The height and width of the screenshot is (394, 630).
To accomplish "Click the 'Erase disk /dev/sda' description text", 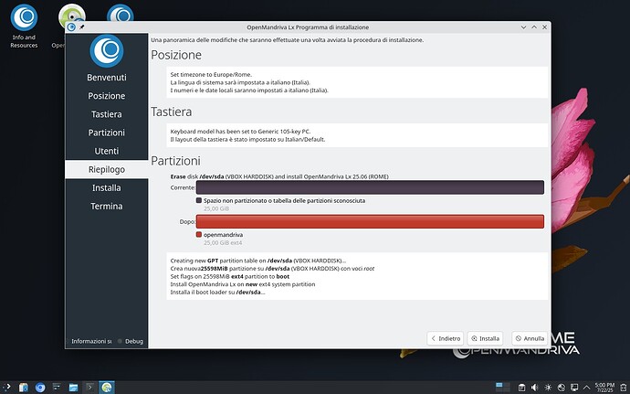I will pyautogui.click(x=279, y=176).
